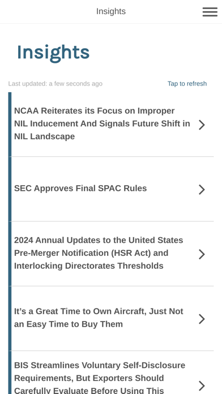Click arrow beside SEC SPAC Rules

click(202, 190)
